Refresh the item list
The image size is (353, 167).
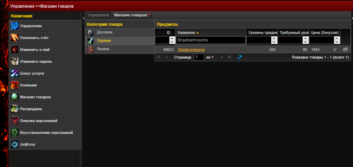240,57
